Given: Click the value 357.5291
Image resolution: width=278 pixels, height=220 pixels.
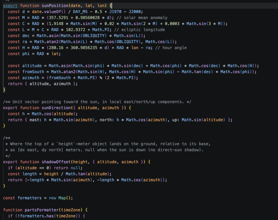Looking at the screenshot, I should 58,18.
